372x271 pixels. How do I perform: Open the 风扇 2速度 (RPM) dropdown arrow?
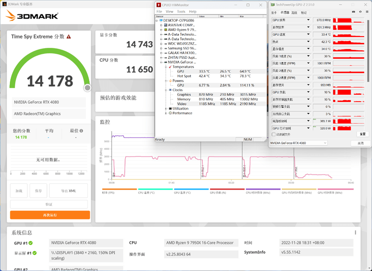tap(308, 77)
